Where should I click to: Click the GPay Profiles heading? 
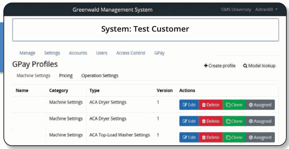[x=35, y=64]
